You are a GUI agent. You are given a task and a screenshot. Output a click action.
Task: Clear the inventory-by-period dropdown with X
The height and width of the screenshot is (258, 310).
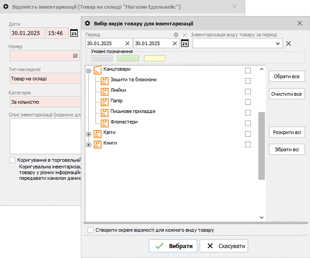pos(289,44)
